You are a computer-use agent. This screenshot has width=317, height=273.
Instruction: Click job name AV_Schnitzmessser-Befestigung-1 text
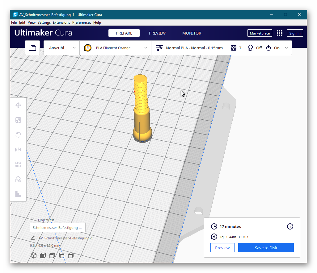pyautogui.click(x=66, y=238)
